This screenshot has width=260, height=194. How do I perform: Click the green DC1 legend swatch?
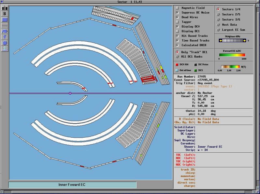[x=196, y=70]
